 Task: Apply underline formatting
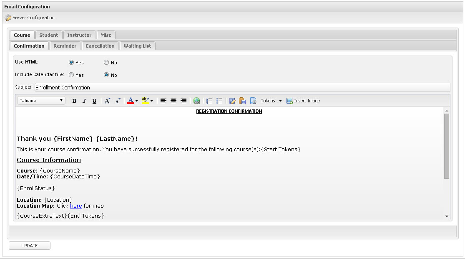click(x=94, y=101)
